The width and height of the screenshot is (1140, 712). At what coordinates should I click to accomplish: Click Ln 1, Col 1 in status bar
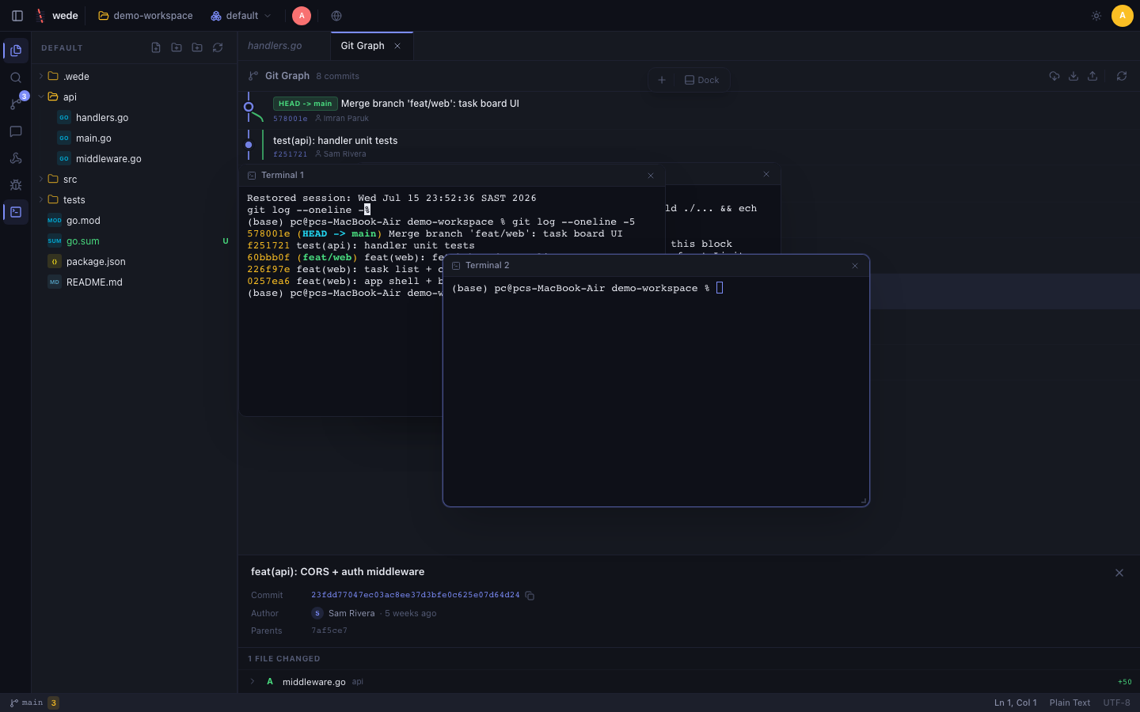pos(1015,703)
